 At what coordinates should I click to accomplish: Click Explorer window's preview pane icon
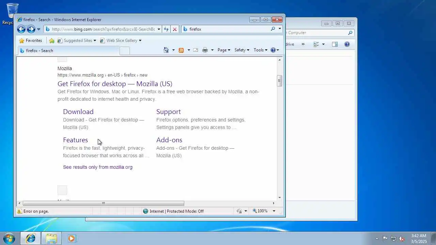pos(335,44)
